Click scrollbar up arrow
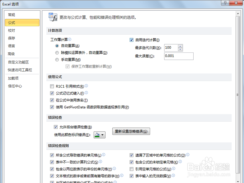Viewport: 244px width, 183px height. click(238, 13)
